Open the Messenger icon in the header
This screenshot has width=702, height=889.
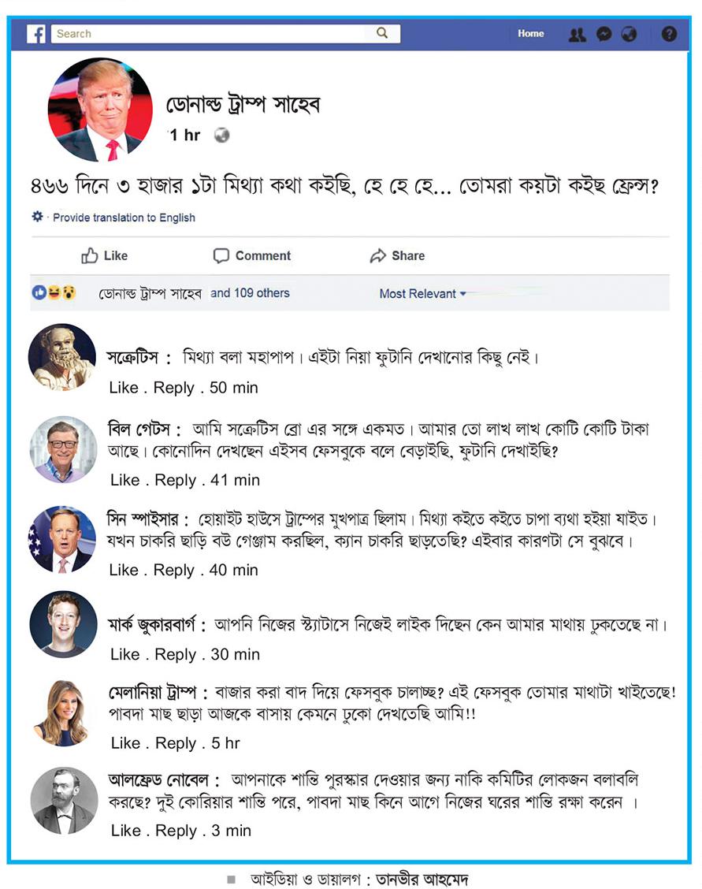coord(604,35)
